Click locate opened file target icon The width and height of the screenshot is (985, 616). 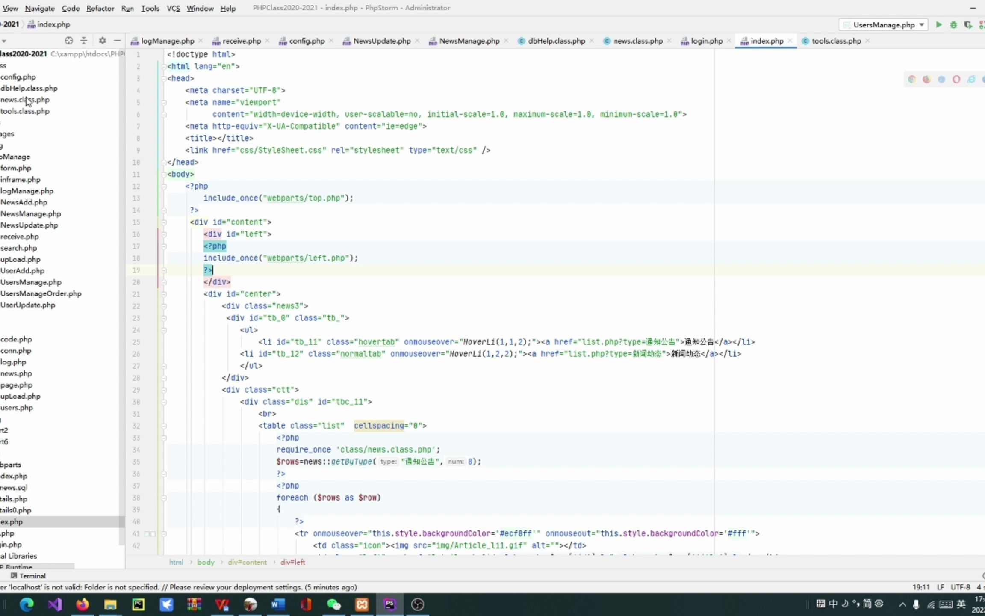(68, 41)
